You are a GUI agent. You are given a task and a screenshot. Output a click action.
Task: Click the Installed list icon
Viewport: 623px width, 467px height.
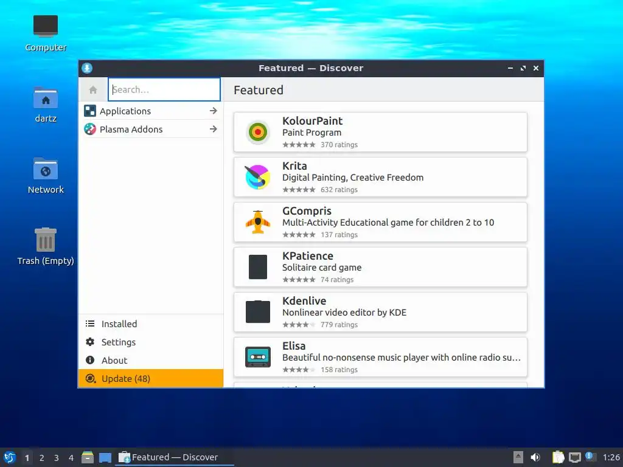[90, 323]
